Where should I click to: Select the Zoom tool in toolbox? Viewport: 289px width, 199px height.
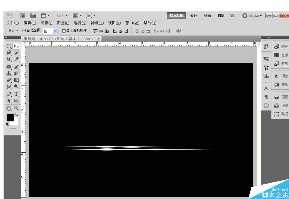(x=16, y=108)
